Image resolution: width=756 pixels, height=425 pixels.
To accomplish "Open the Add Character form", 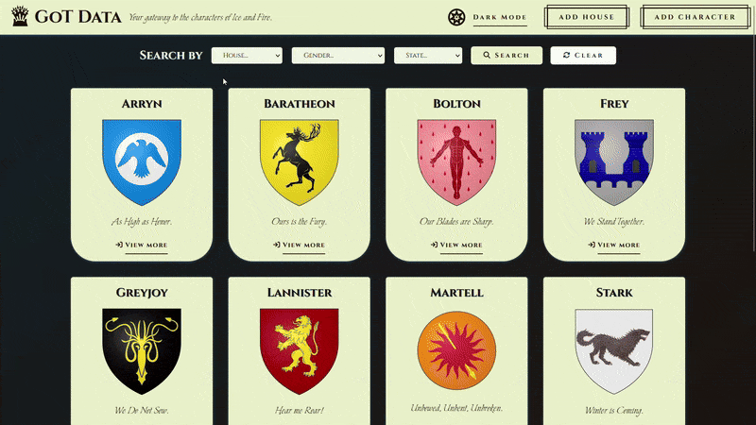I will (x=695, y=17).
